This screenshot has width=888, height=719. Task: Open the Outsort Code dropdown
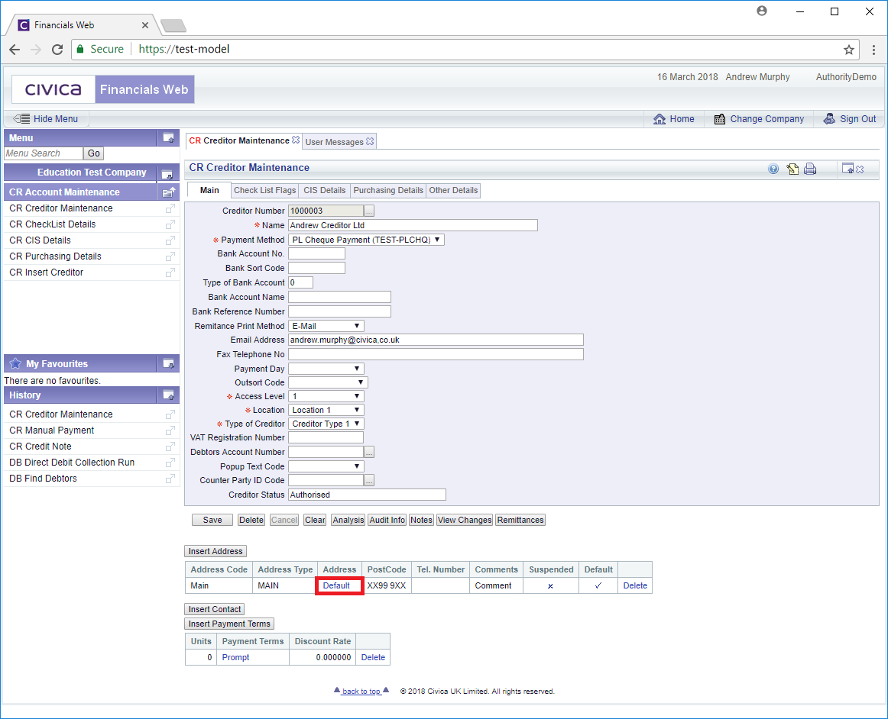329,382
